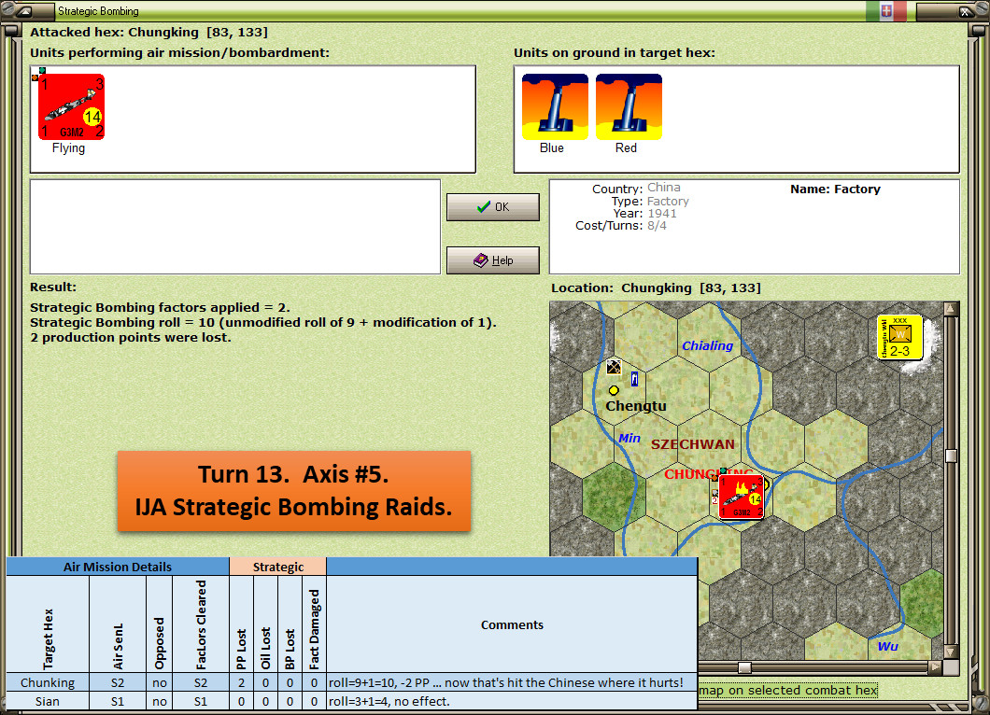Click the map's horizontal scrollbar right arrow

pos(936,667)
